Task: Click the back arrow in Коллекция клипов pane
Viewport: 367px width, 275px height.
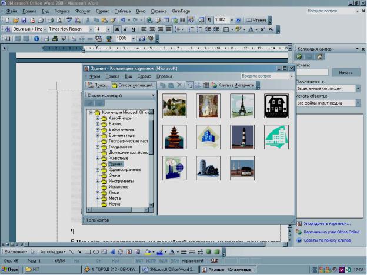Action: coord(299,57)
